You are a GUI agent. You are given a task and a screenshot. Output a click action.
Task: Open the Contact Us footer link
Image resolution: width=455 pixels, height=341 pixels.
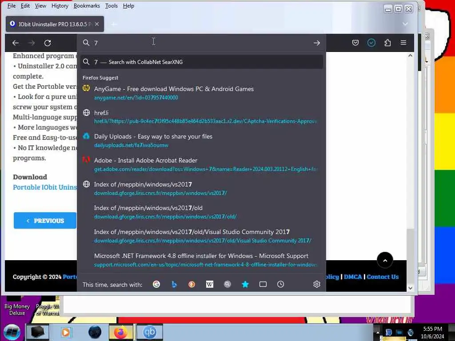click(383, 277)
